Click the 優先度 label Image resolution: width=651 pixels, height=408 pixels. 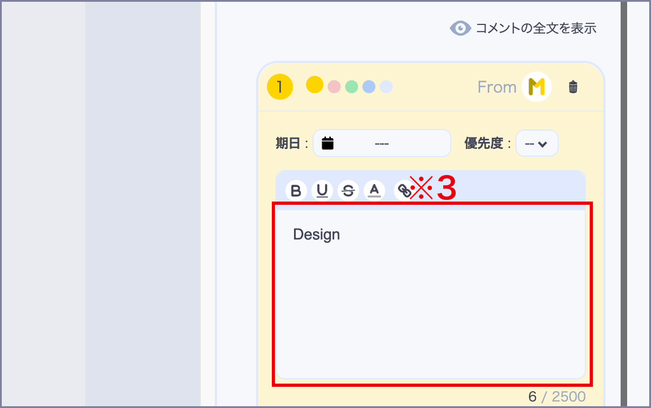pos(483,144)
